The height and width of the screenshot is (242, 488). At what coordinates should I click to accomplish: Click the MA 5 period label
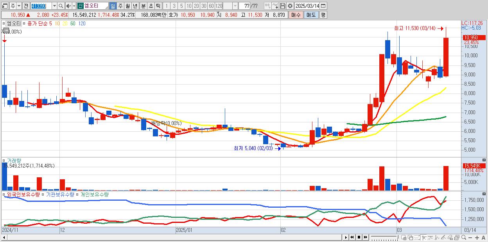pos(50,23)
